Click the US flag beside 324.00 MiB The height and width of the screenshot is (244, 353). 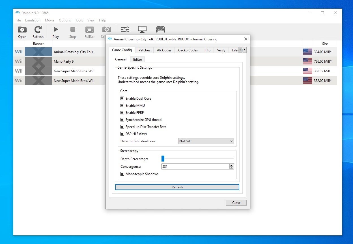(x=308, y=52)
